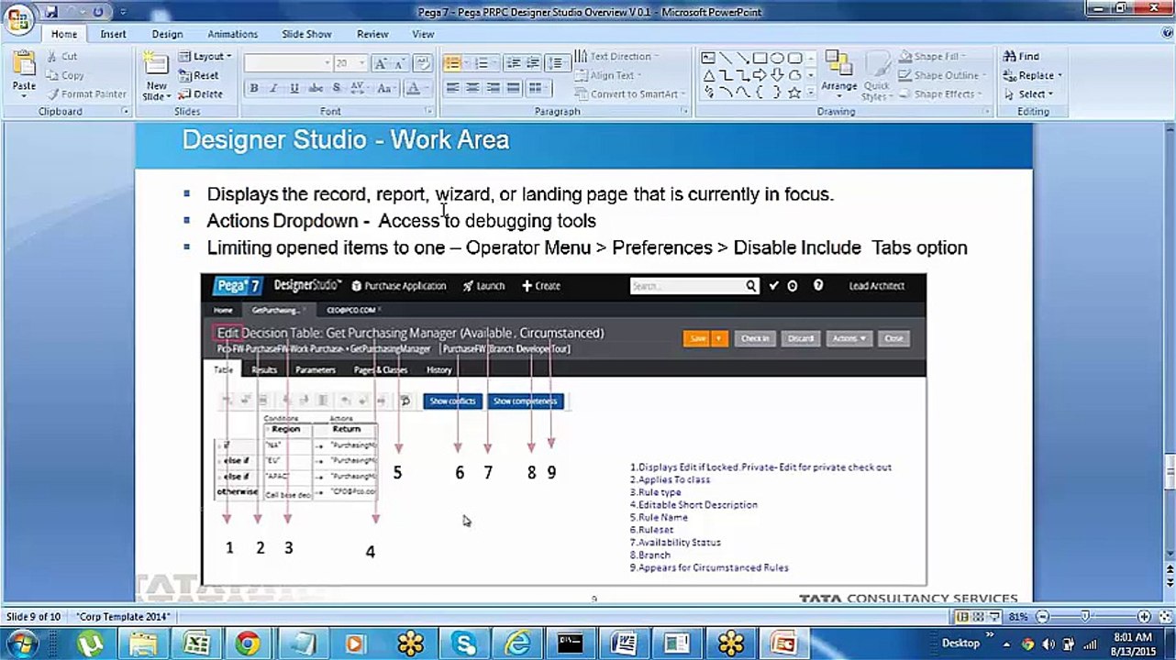This screenshot has width=1176, height=660.
Task: Toggle Underline formatting
Action: [x=294, y=88]
